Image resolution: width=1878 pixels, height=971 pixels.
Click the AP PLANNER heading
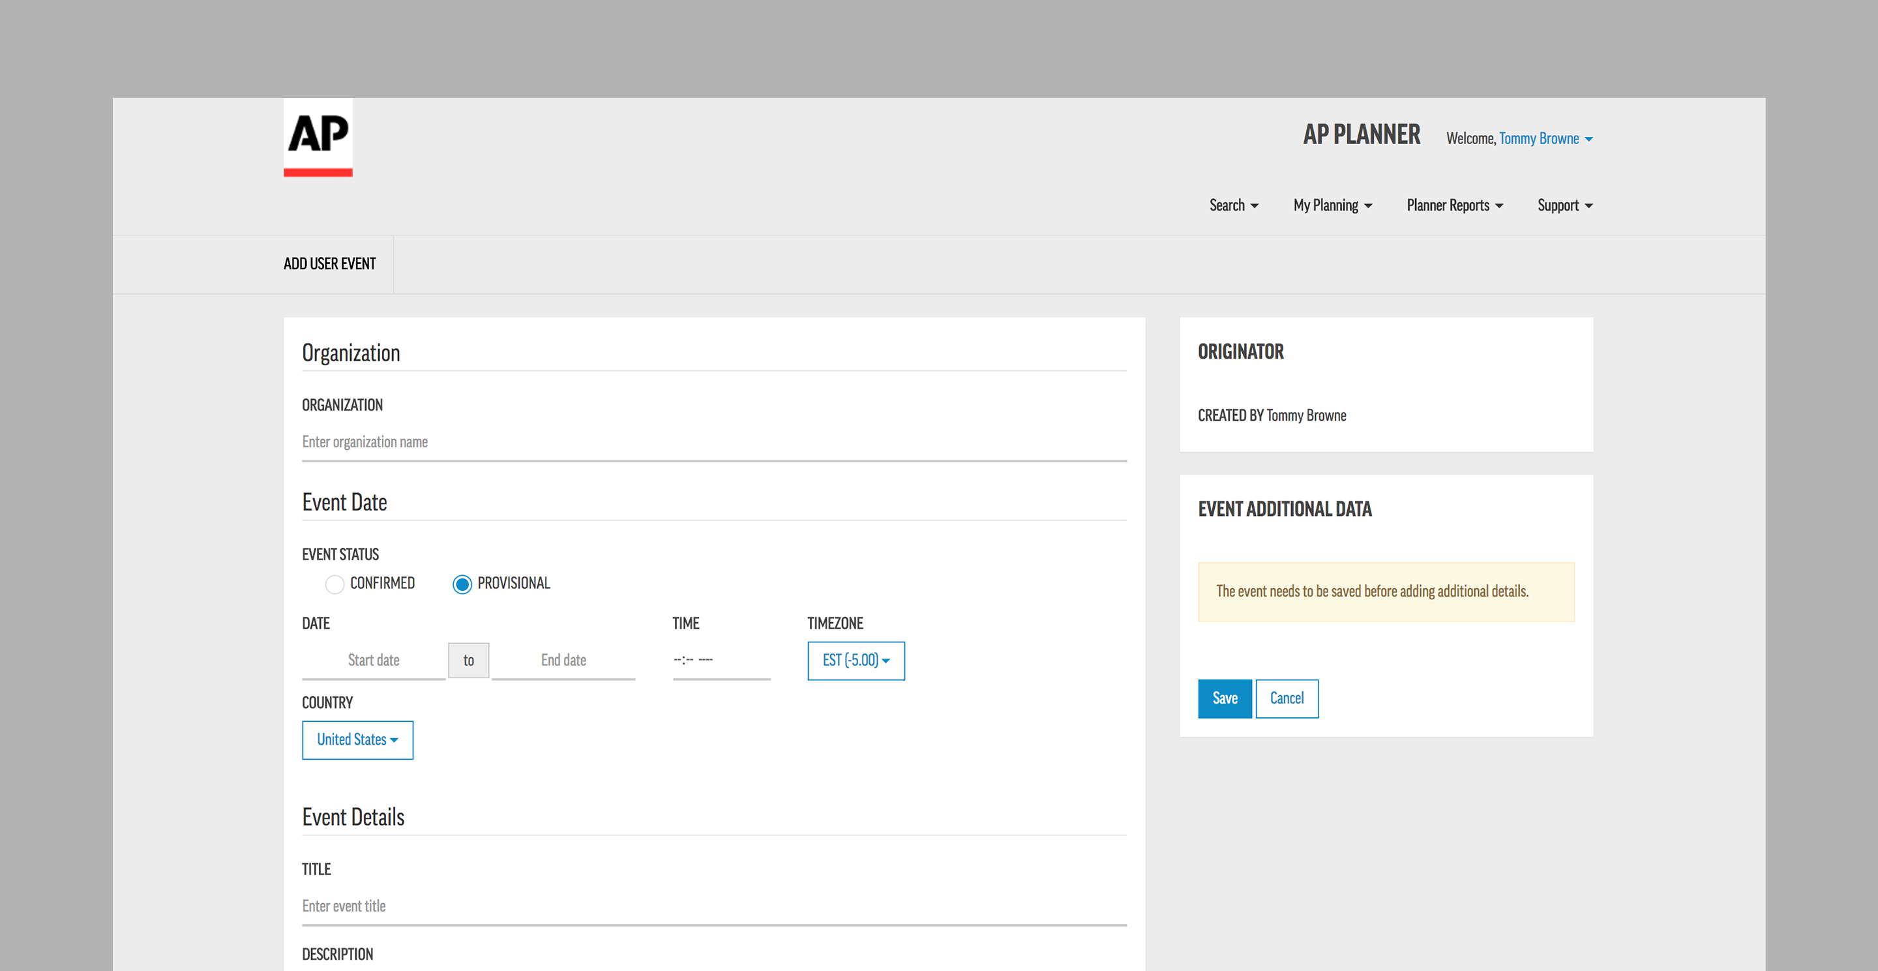click(x=1361, y=135)
